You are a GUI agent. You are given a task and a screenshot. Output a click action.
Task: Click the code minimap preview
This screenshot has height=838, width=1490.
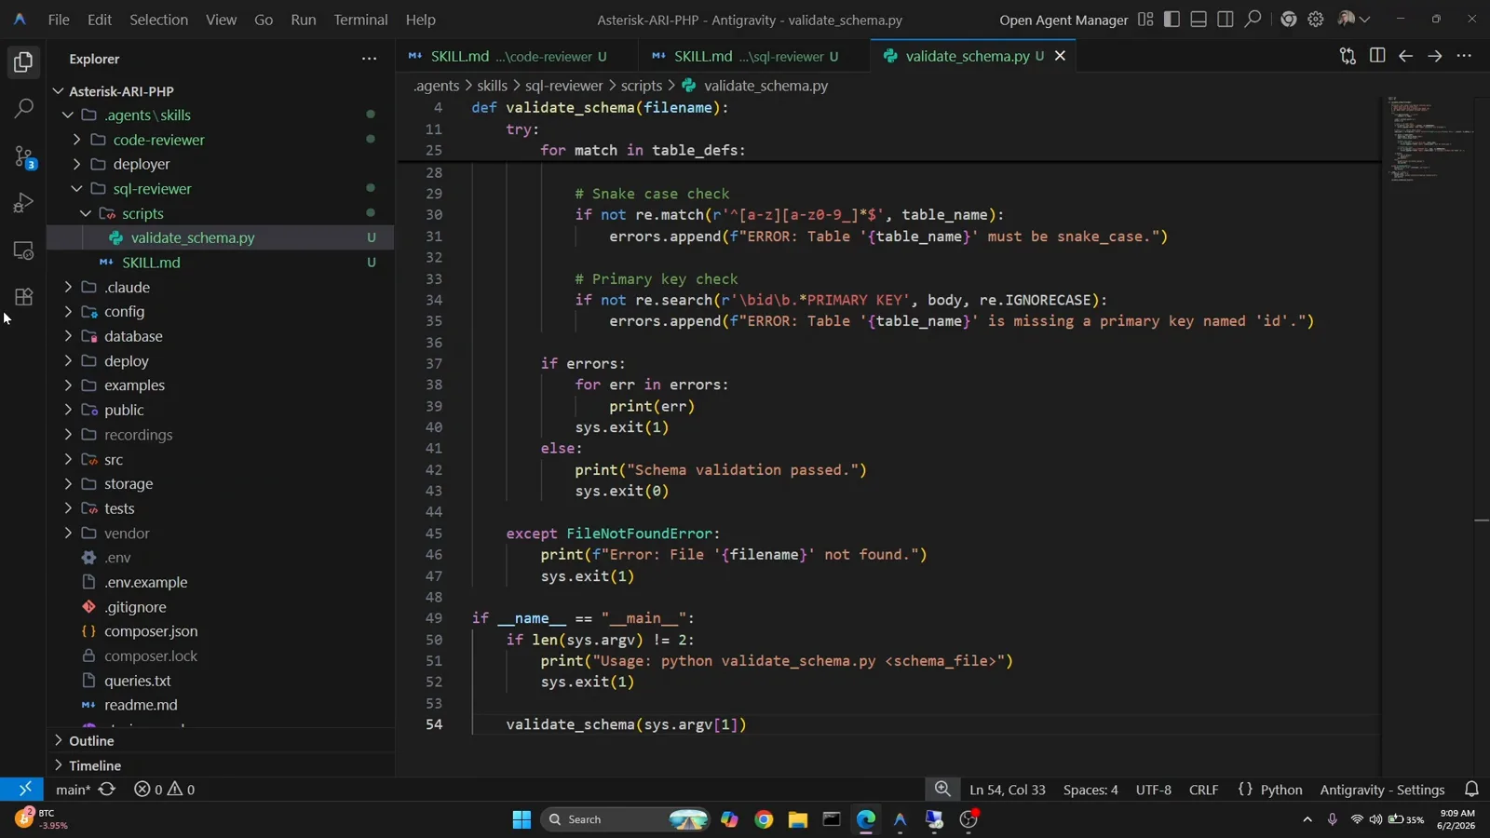pos(1429,140)
